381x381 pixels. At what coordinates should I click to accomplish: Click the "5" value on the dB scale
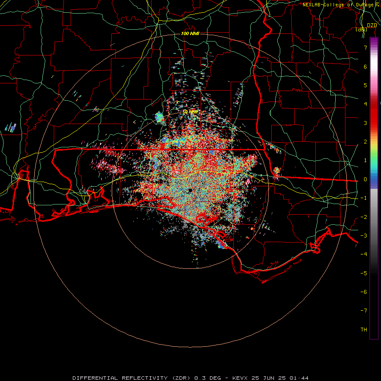pyautogui.click(x=365, y=85)
